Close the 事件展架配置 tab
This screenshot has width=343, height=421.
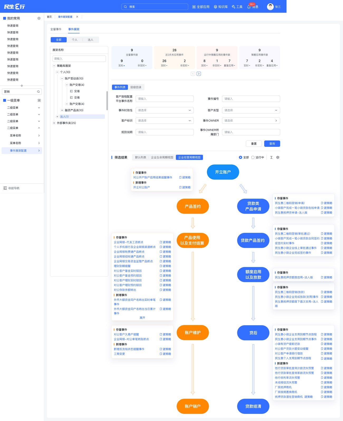tap(77, 17)
